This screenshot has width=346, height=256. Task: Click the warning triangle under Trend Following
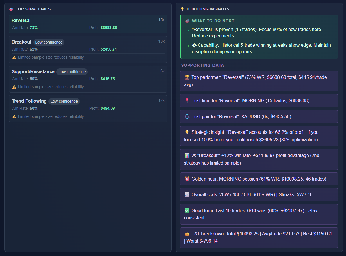tap(14, 117)
